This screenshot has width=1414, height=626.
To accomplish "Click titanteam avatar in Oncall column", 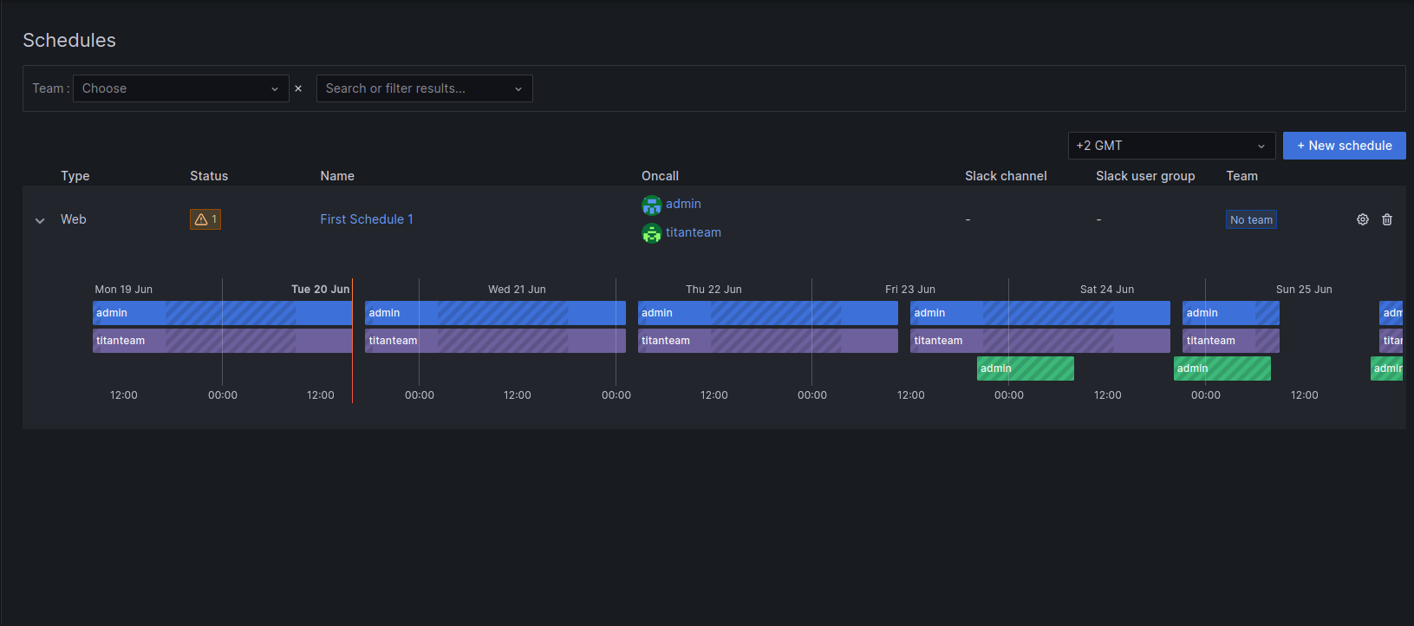I will [652, 233].
